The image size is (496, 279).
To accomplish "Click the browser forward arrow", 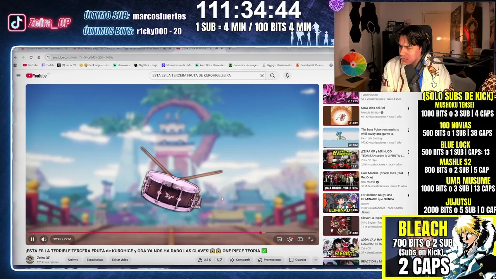I will (23, 57).
